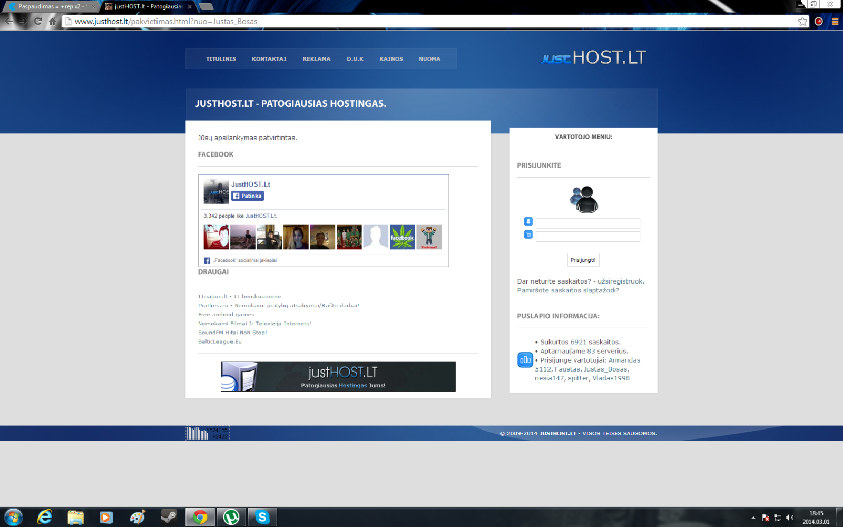Open the Chrome menu hamburger icon

click(x=835, y=22)
